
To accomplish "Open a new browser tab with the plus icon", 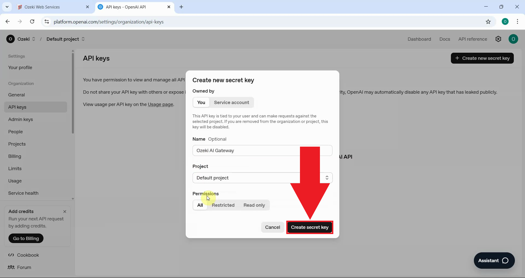I will coord(181,7).
